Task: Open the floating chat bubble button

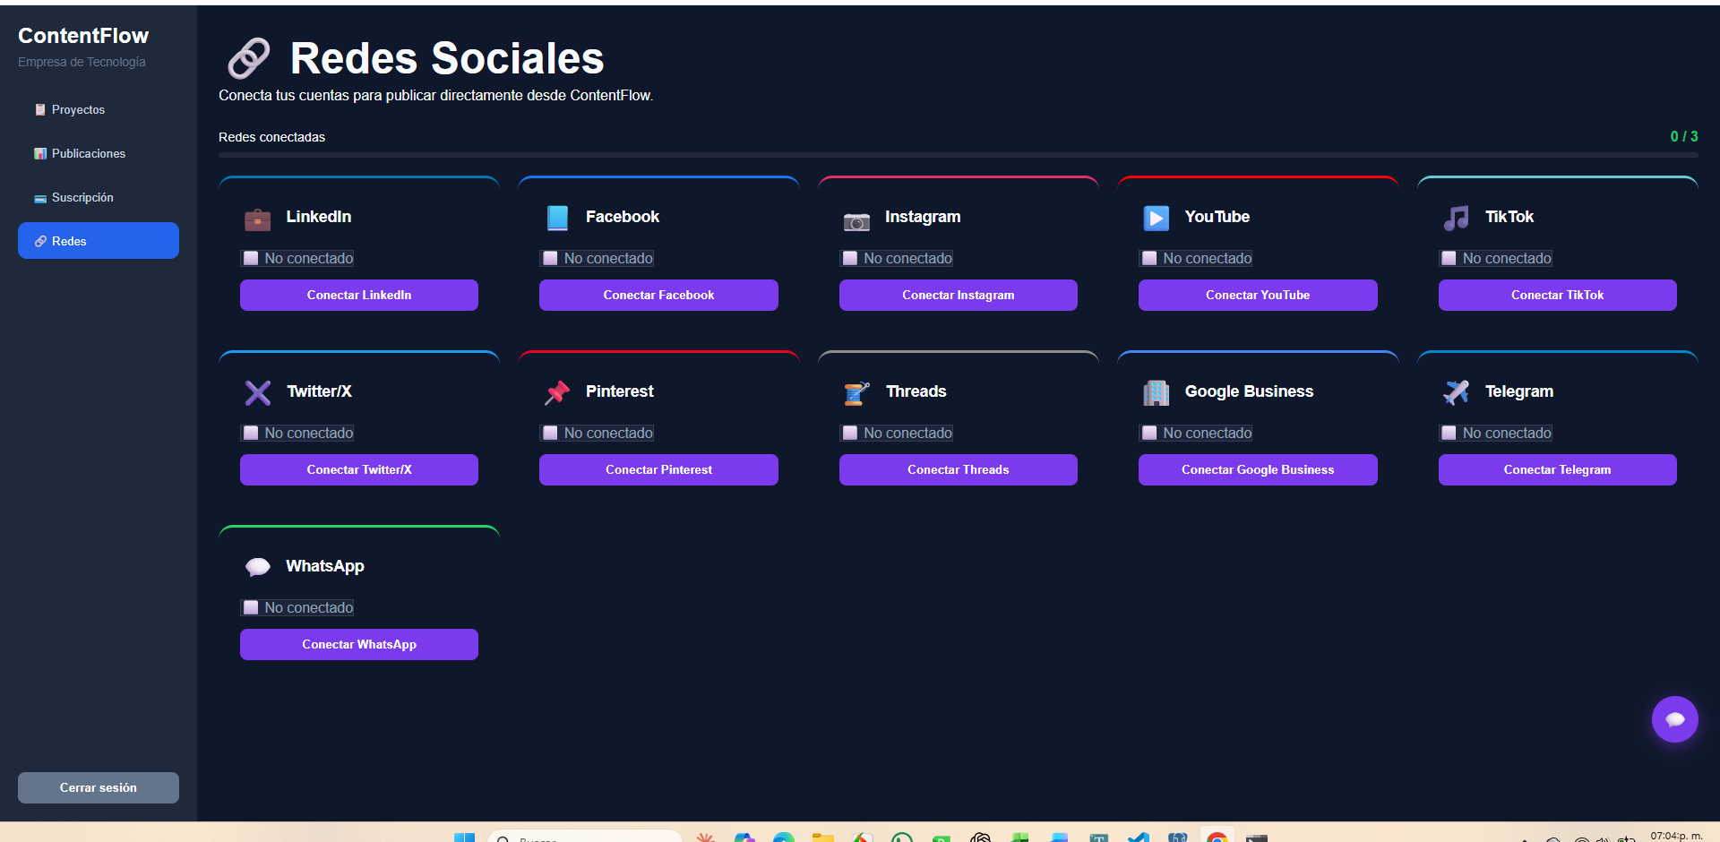Action: pyautogui.click(x=1674, y=719)
